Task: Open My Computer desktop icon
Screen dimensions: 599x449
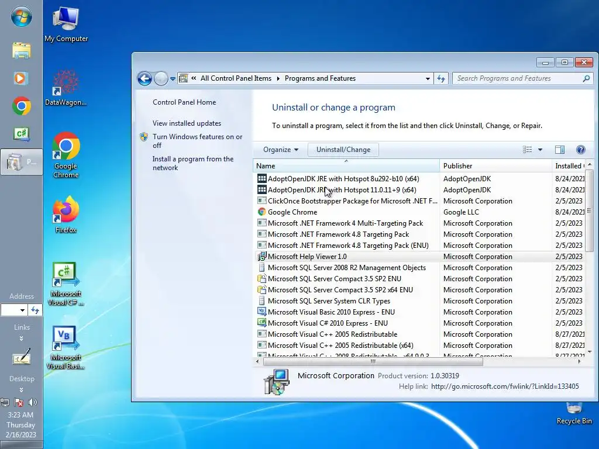Action: (66, 25)
